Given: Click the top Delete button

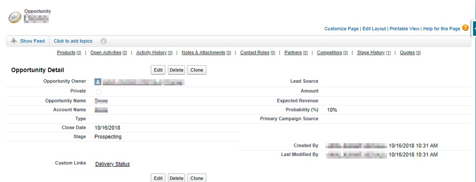Looking at the screenshot, I should (x=176, y=70).
